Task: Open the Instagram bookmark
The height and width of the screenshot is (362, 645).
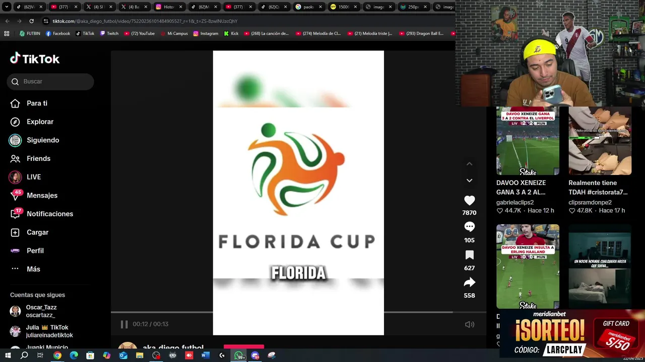Action: pos(206,34)
